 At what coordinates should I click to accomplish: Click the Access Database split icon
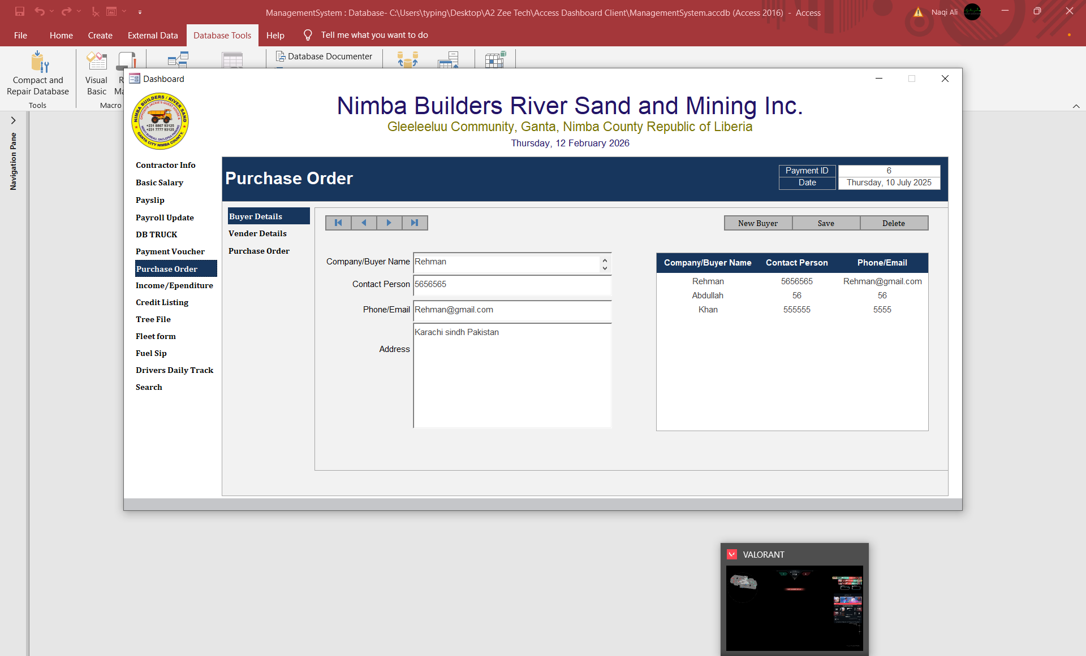pyautogui.click(x=407, y=59)
